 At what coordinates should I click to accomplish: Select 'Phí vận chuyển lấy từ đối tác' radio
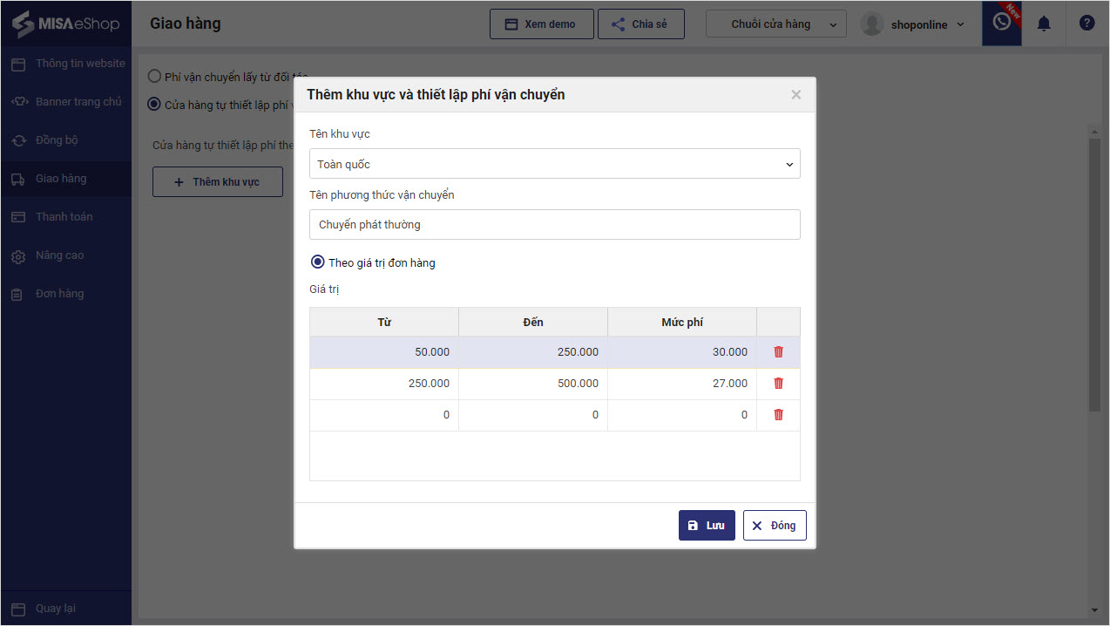click(154, 76)
